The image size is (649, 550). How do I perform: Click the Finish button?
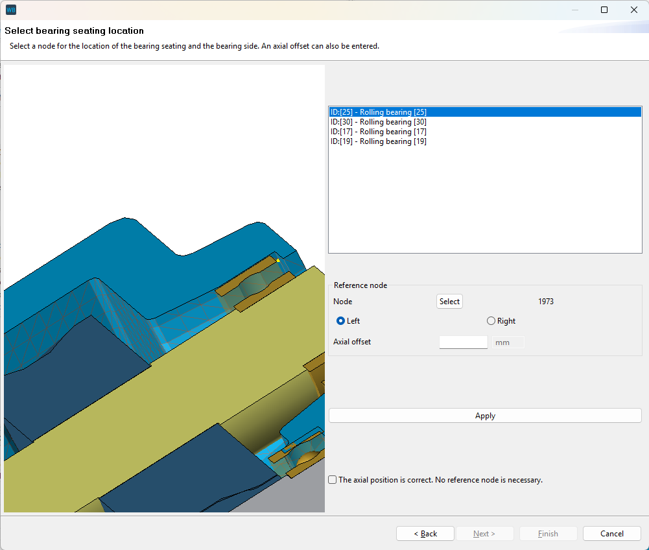[x=548, y=533]
